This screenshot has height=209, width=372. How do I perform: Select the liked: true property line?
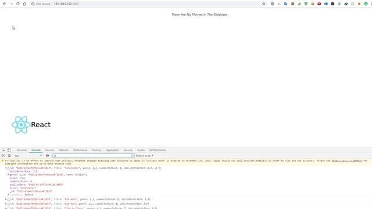pyautogui.click(x=17, y=178)
